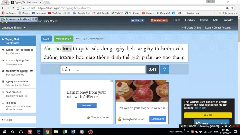Open the YouTube bookmark
The width and height of the screenshot is (240, 135).
coord(55,13)
